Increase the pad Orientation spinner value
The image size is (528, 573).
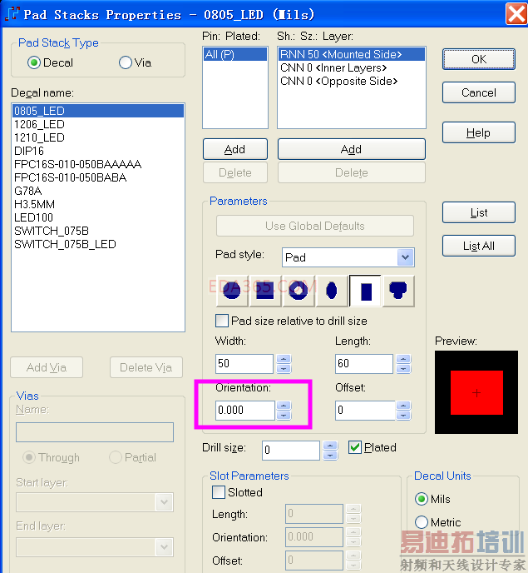[x=284, y=406]
